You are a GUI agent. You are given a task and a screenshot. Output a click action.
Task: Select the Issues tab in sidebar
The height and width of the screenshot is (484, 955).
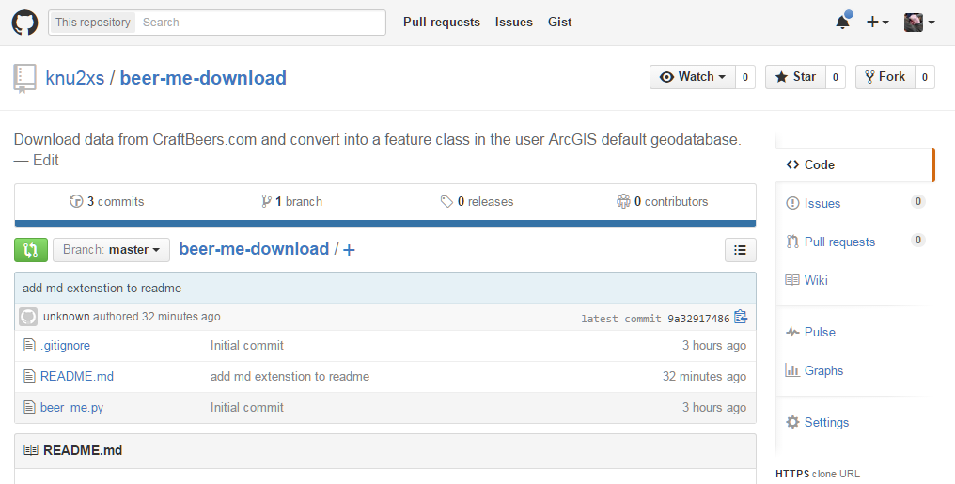855,203
